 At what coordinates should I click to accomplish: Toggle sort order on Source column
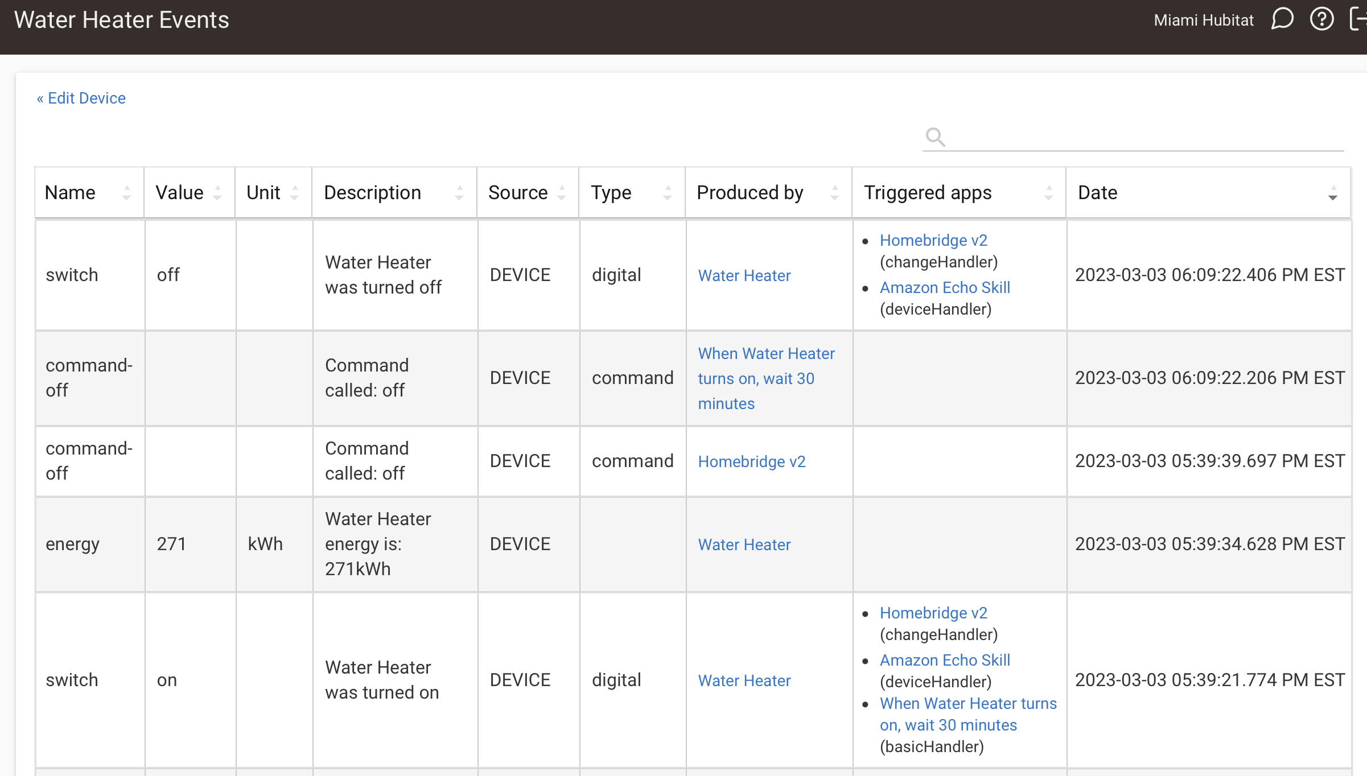coord(562,193)
